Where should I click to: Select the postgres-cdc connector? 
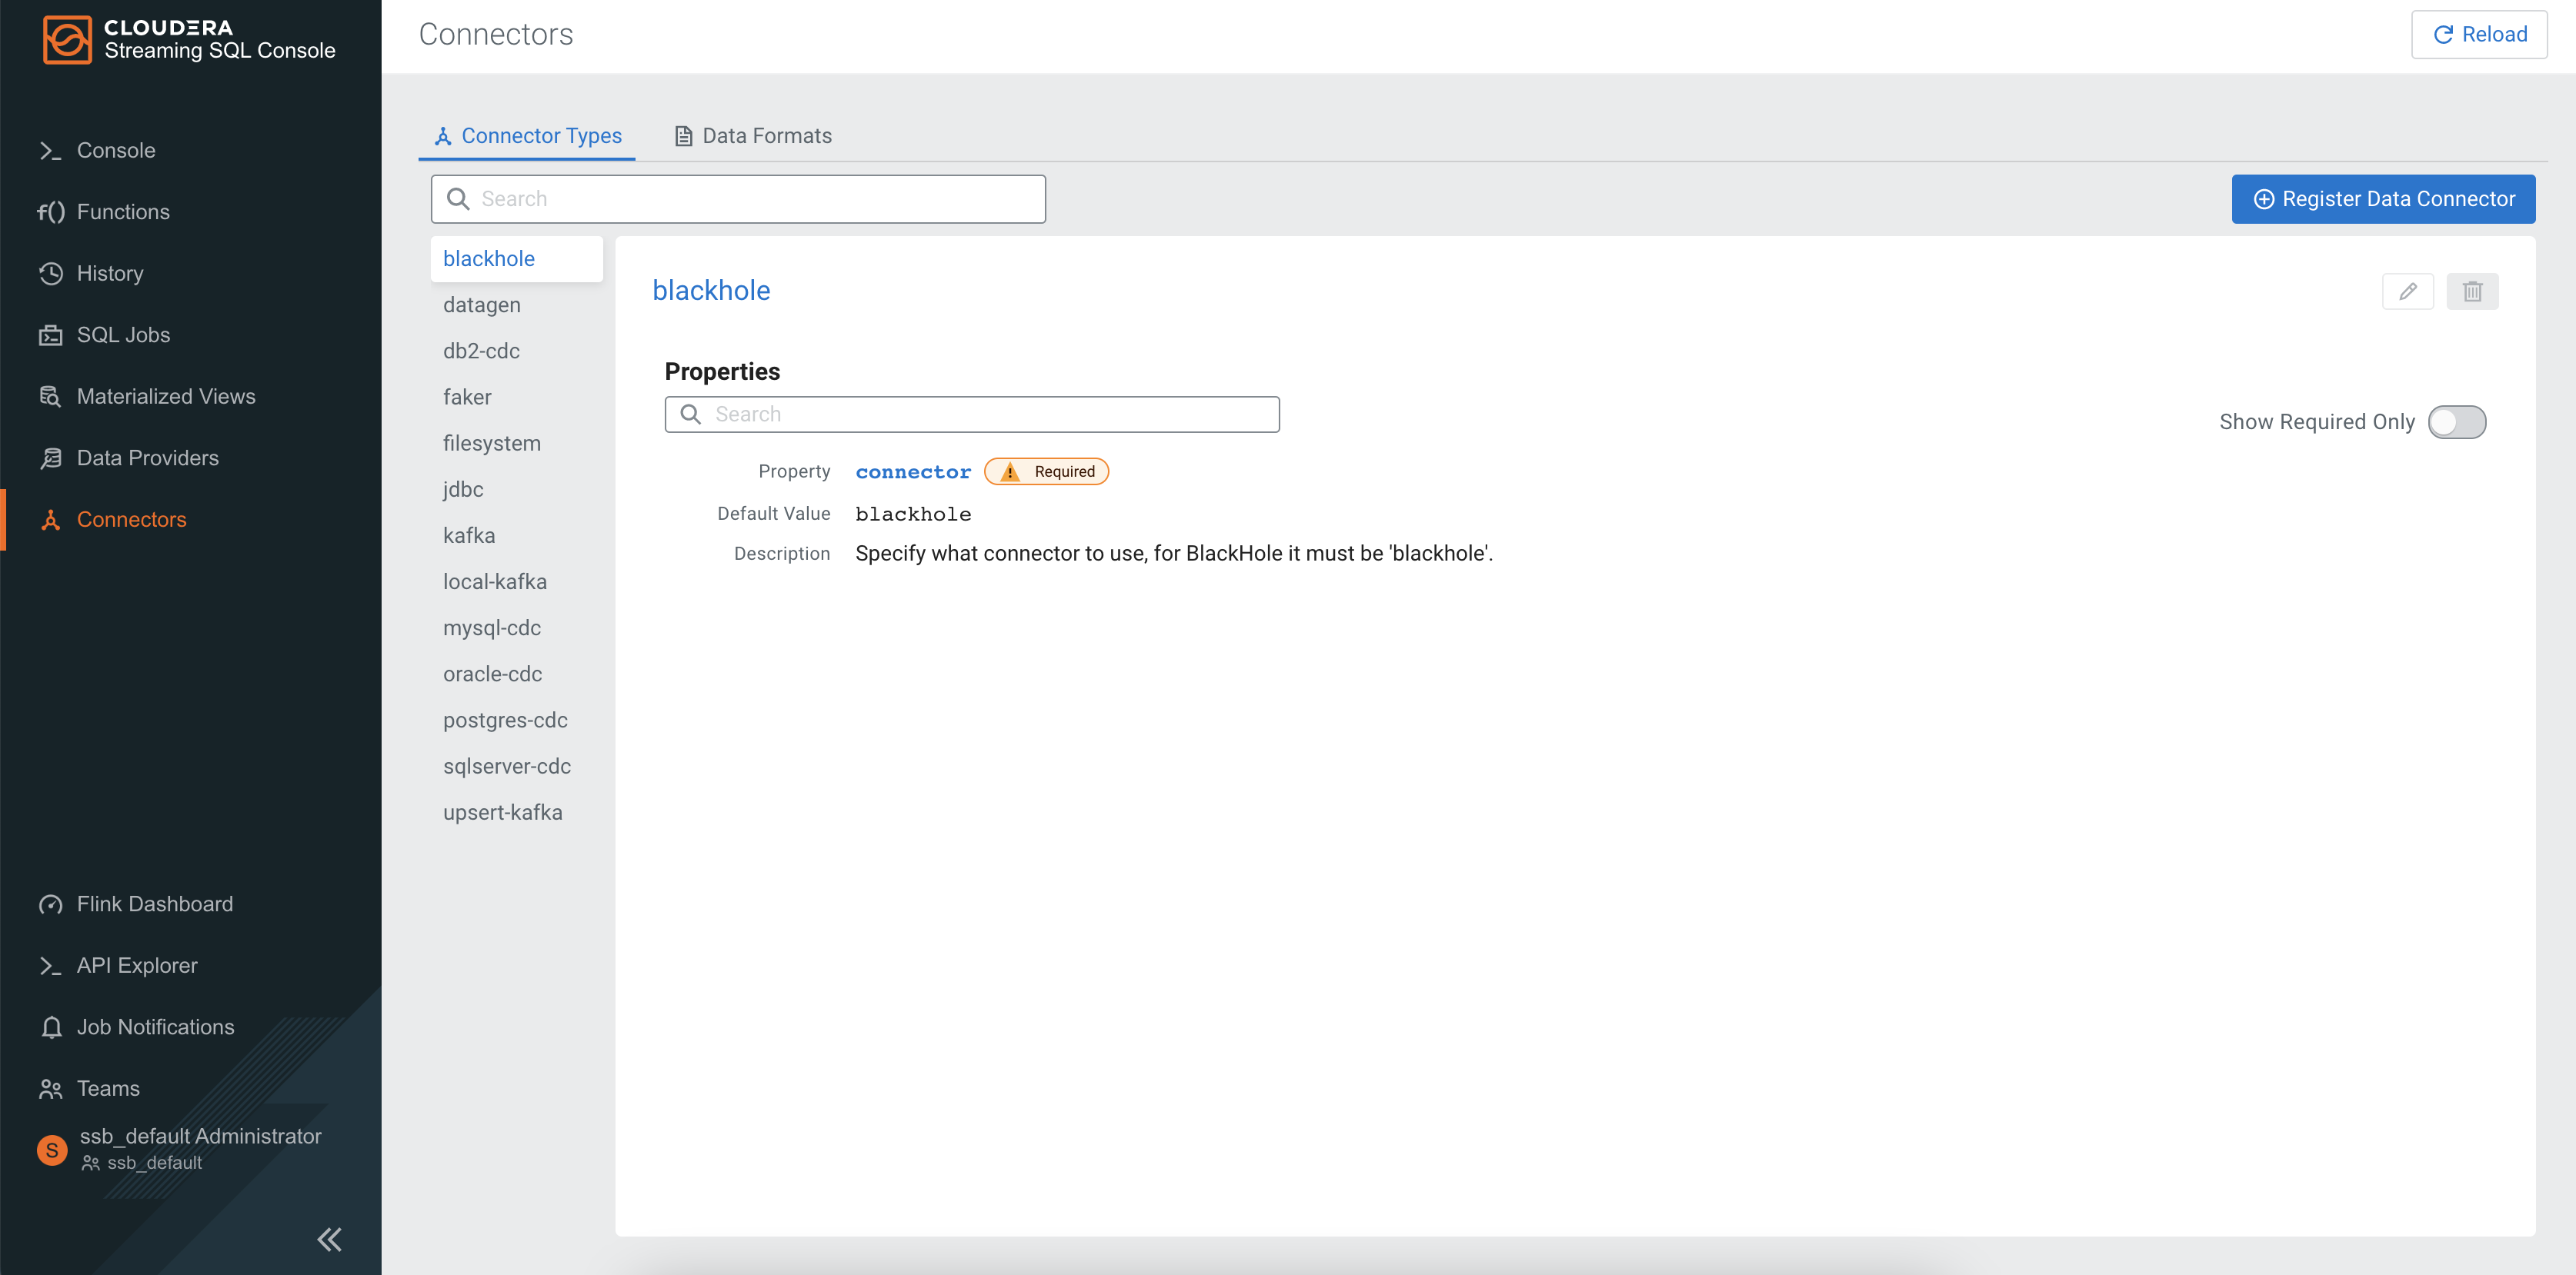click(x=516, y=721)
